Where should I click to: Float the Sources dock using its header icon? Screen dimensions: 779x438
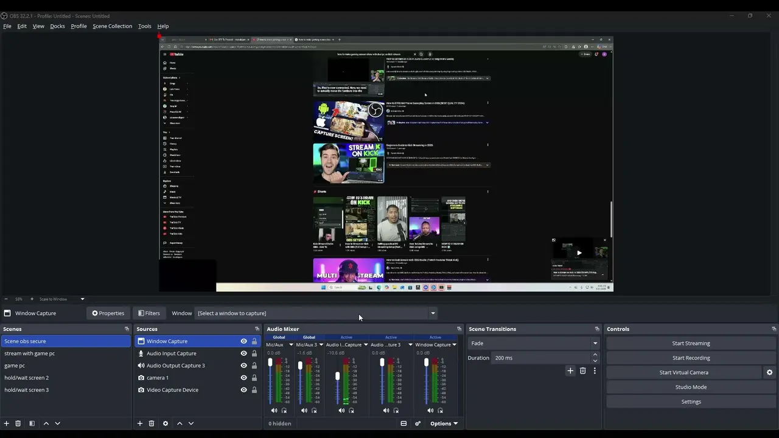coord(257,329)
